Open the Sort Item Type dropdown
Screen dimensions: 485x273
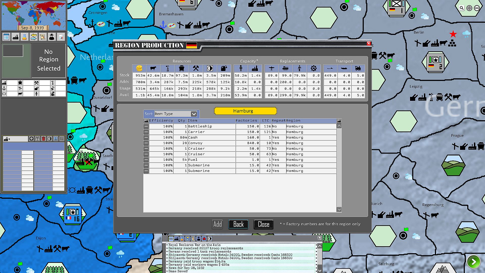point(194,114)
